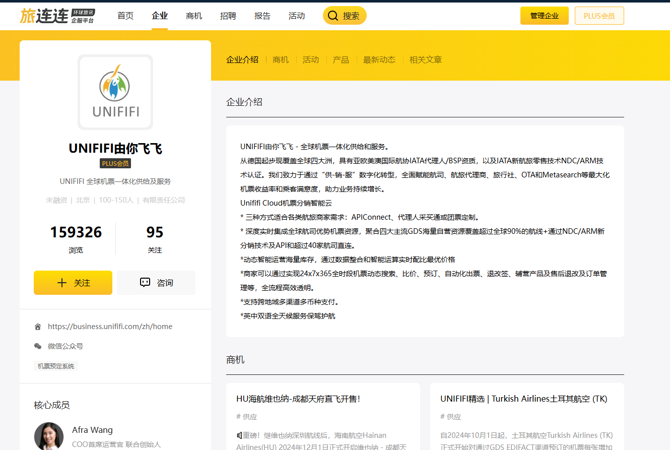Click the company tagline 全球机票一体化供给及服务

[x=115, y=181]
